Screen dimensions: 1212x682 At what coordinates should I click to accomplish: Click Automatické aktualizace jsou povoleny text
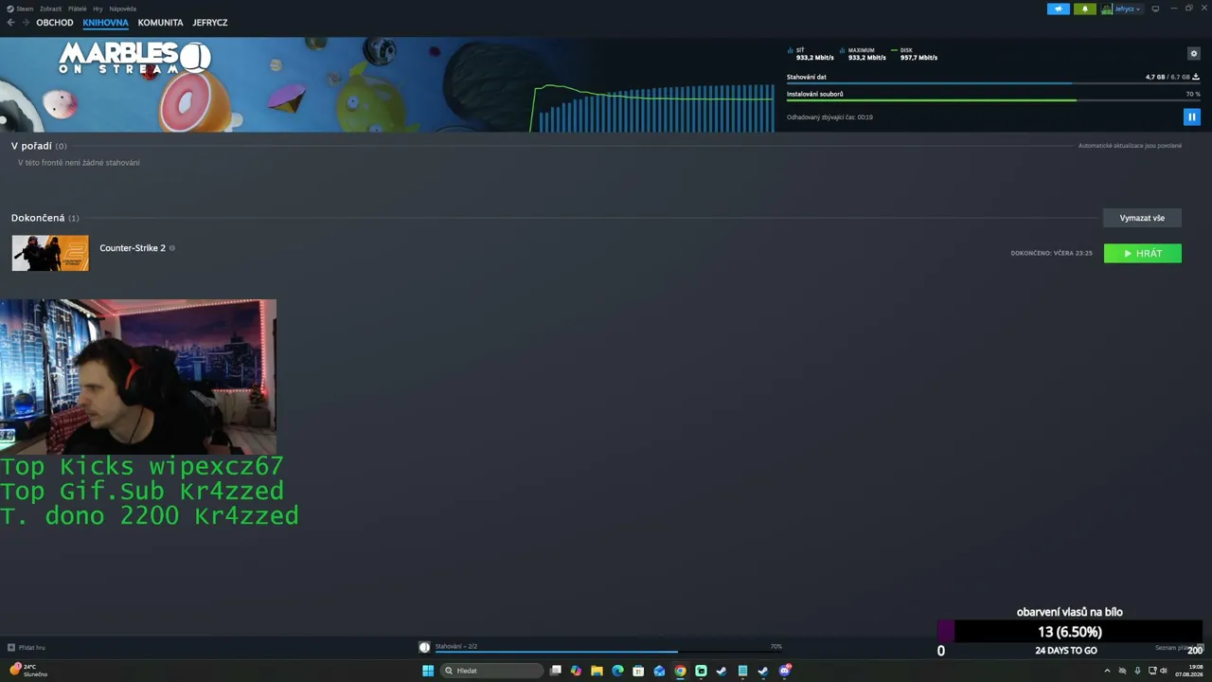click(1130, 146)
